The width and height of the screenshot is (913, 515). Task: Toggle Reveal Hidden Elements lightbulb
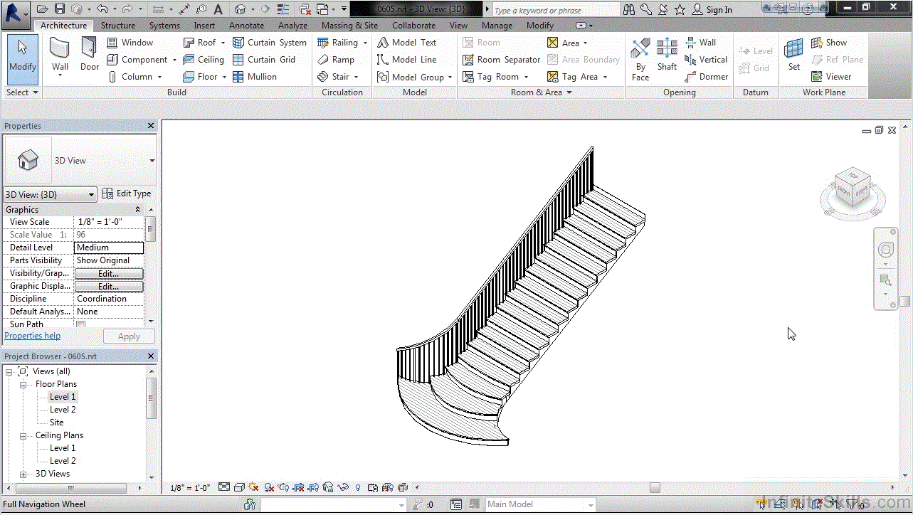coord(357,487)
